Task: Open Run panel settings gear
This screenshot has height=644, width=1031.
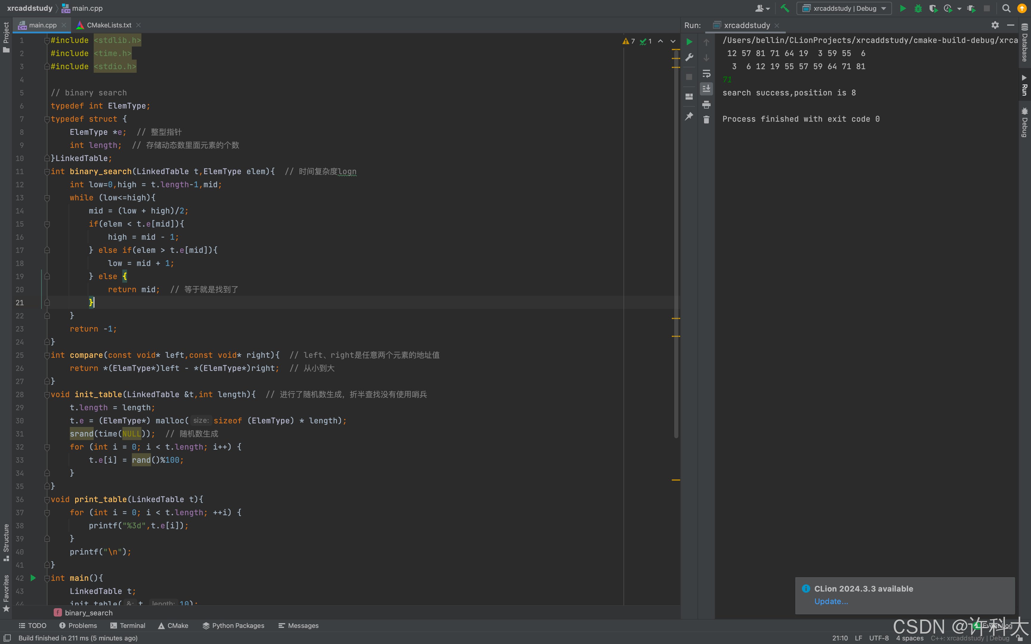Action: [x=995, y=25]
